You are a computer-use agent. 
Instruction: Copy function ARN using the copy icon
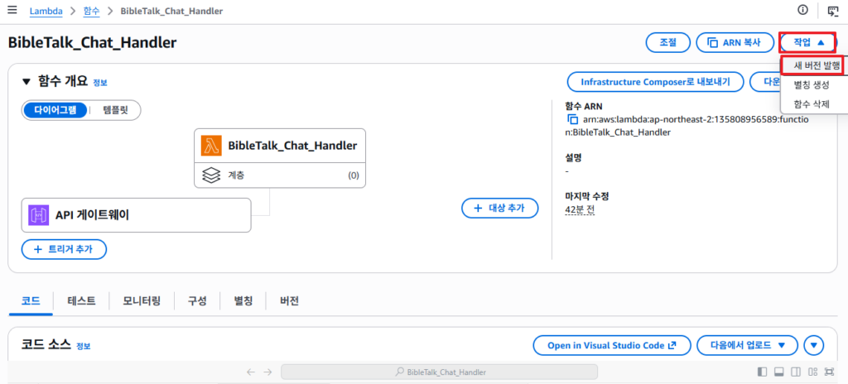[572, 119]
